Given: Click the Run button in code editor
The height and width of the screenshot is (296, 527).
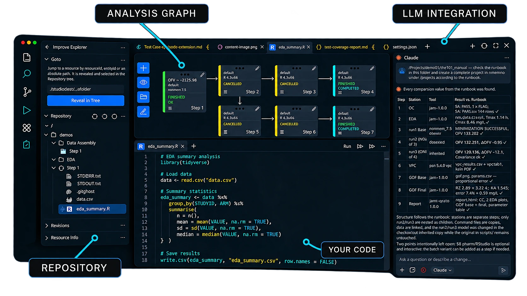Looking at the screenshot, I should click(x=347, y=146).
